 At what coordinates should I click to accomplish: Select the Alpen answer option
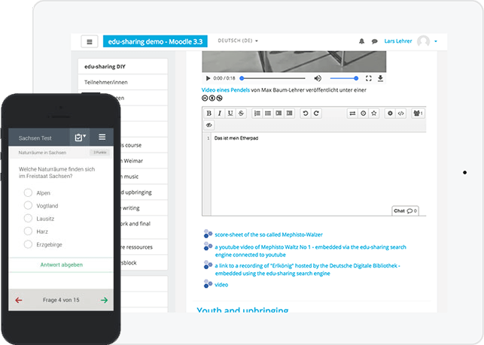[x=28, y=193]
